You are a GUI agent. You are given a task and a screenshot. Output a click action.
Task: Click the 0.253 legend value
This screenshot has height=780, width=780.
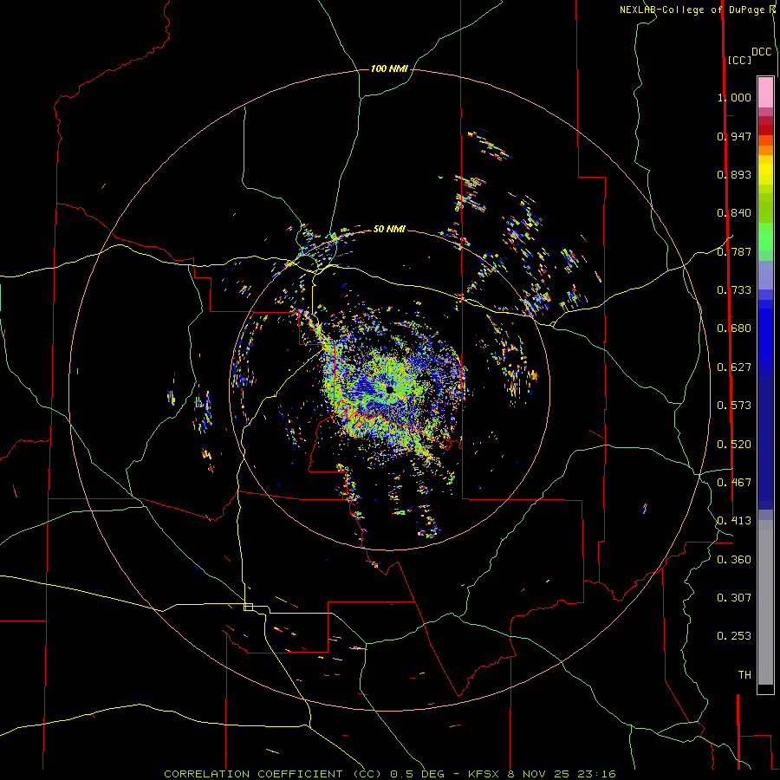coord(734,636)
